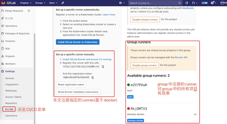
Task: Open the MaxBuilds link
Action: coord(188,8)
